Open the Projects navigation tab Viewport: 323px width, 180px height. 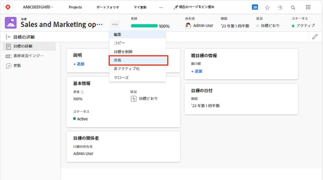pos(75,7)
